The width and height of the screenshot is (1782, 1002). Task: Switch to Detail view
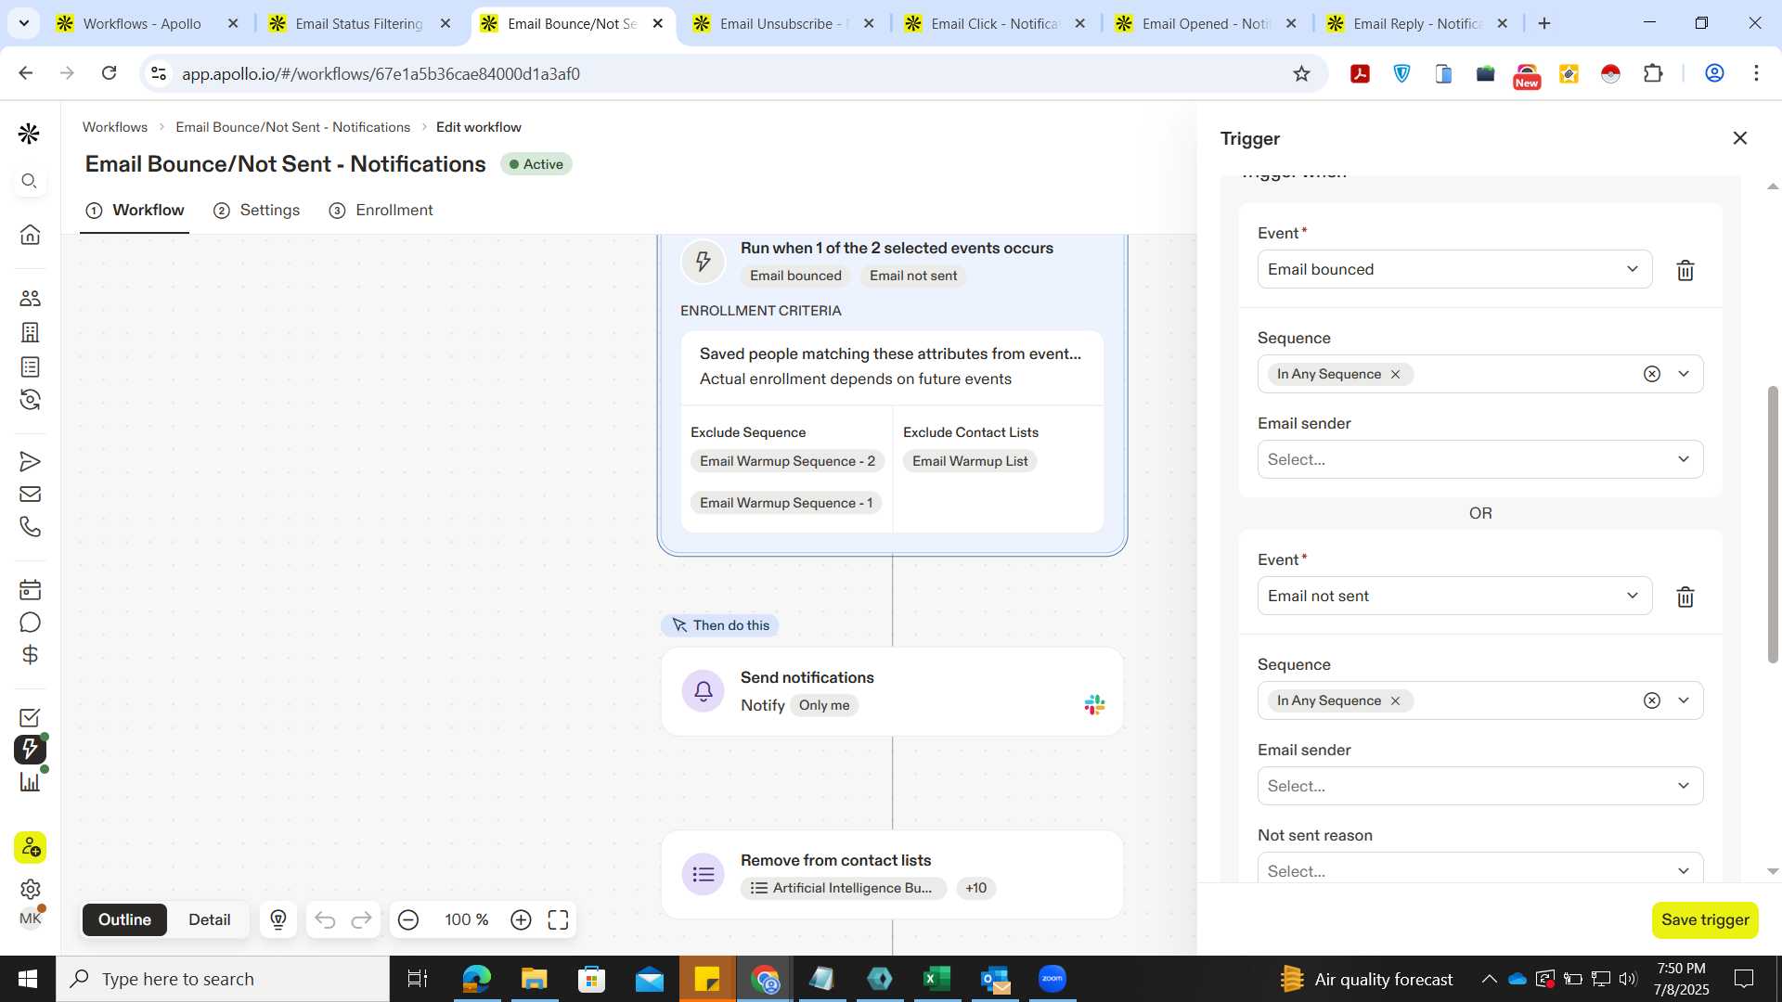pos(209,919)
